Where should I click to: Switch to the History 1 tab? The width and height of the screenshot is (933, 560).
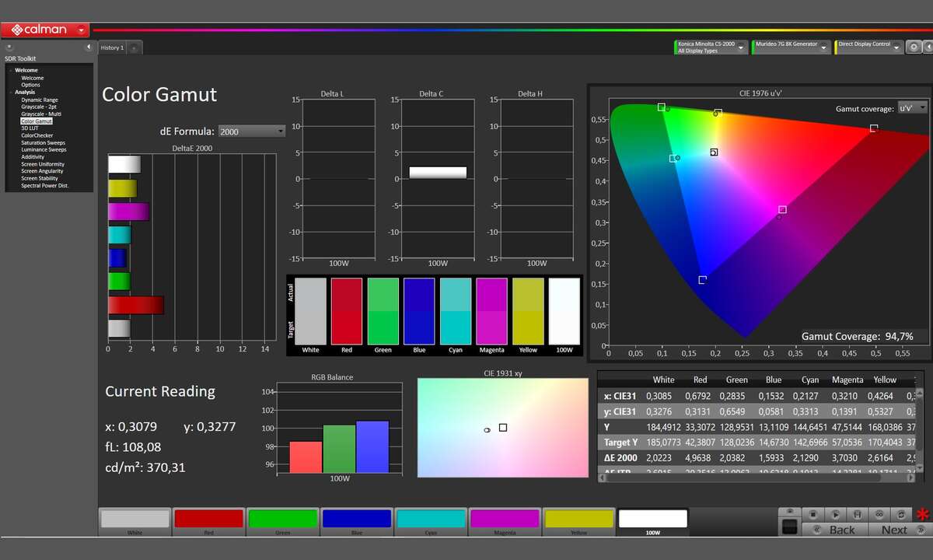pyautogui.click(x=112, y=48)
